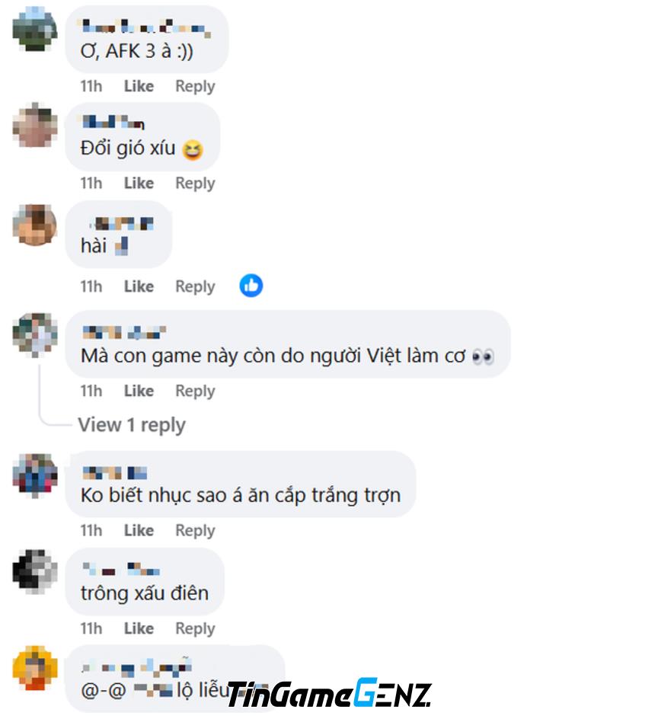Screen dimensions: 658x716
Task: Open avatar beside 'Ko biết nhục sao' comment
Action: 35,475
